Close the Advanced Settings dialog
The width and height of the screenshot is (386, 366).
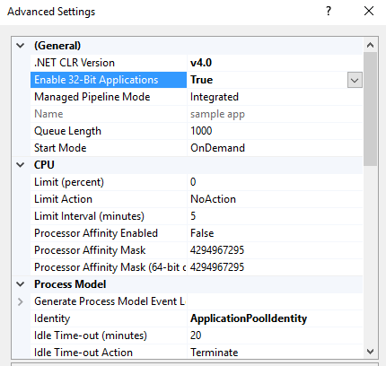369,12
